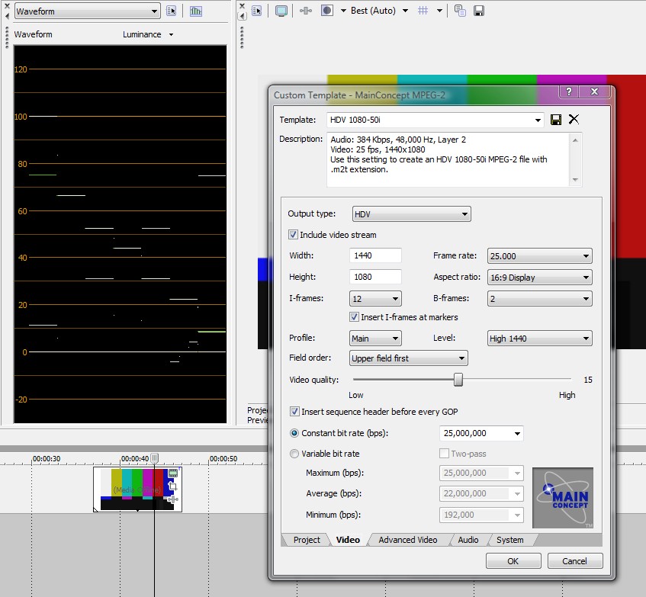Image resolution: width=646 pixels, height=597 pixels.
Task: Click the Cancel button
Action: [575, 560]
